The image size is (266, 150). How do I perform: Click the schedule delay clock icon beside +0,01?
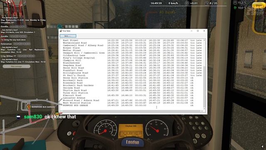[x=187, y=3]
